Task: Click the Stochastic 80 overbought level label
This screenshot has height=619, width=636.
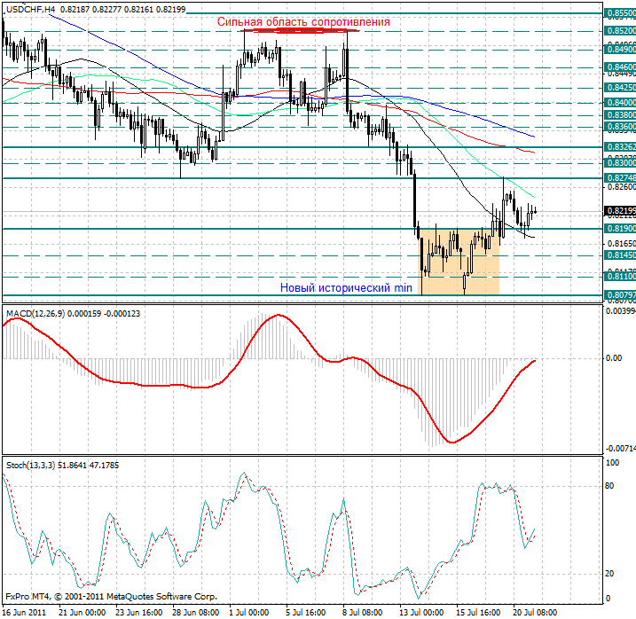Action: pos(611,486)
